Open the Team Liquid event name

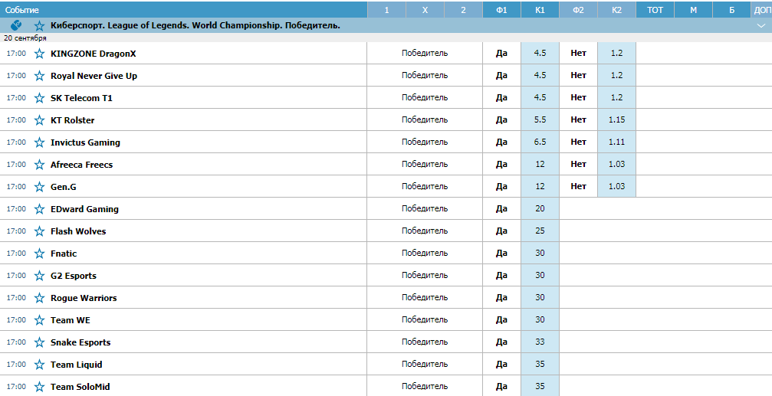(77, 365)
